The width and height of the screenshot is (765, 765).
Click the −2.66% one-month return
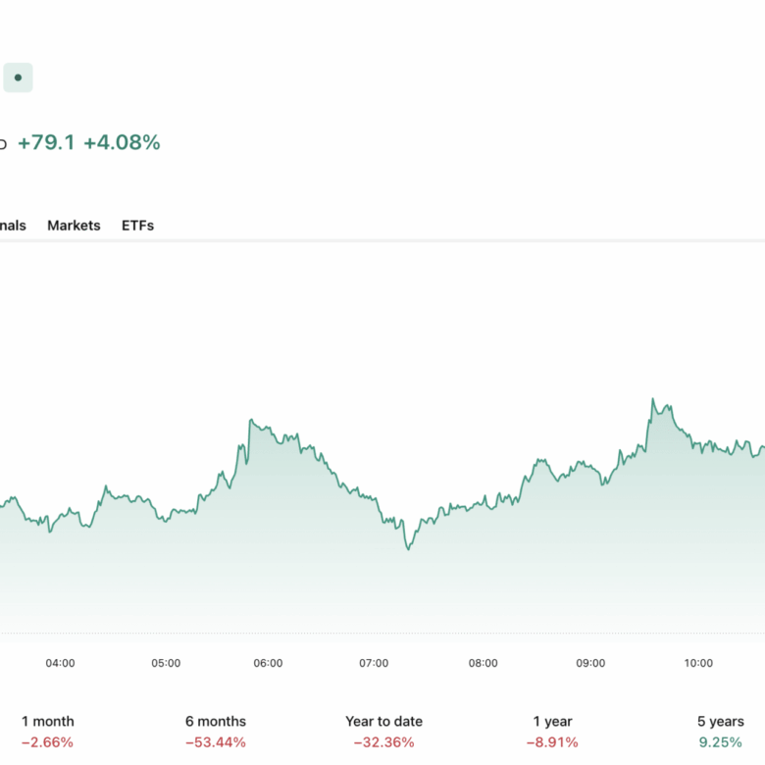coord(47,742)
